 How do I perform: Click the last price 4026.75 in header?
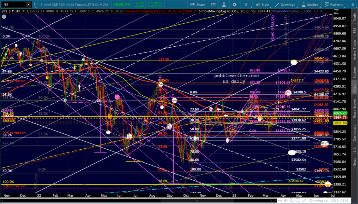[x=121, y=5]
